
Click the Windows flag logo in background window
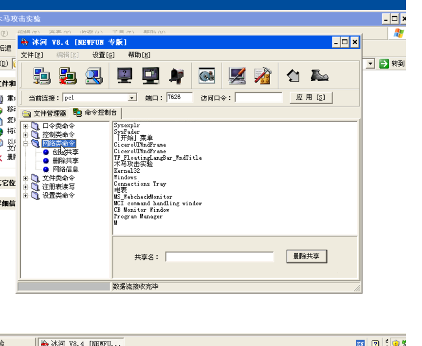[x=399, y=34]
